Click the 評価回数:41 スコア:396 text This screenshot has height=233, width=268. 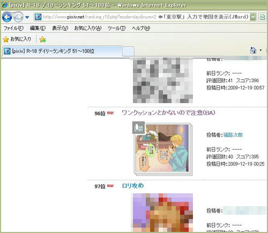pos(233,81)
